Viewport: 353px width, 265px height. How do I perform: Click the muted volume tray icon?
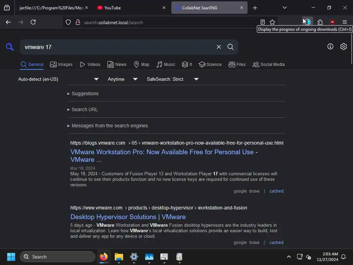coord(309,257)
